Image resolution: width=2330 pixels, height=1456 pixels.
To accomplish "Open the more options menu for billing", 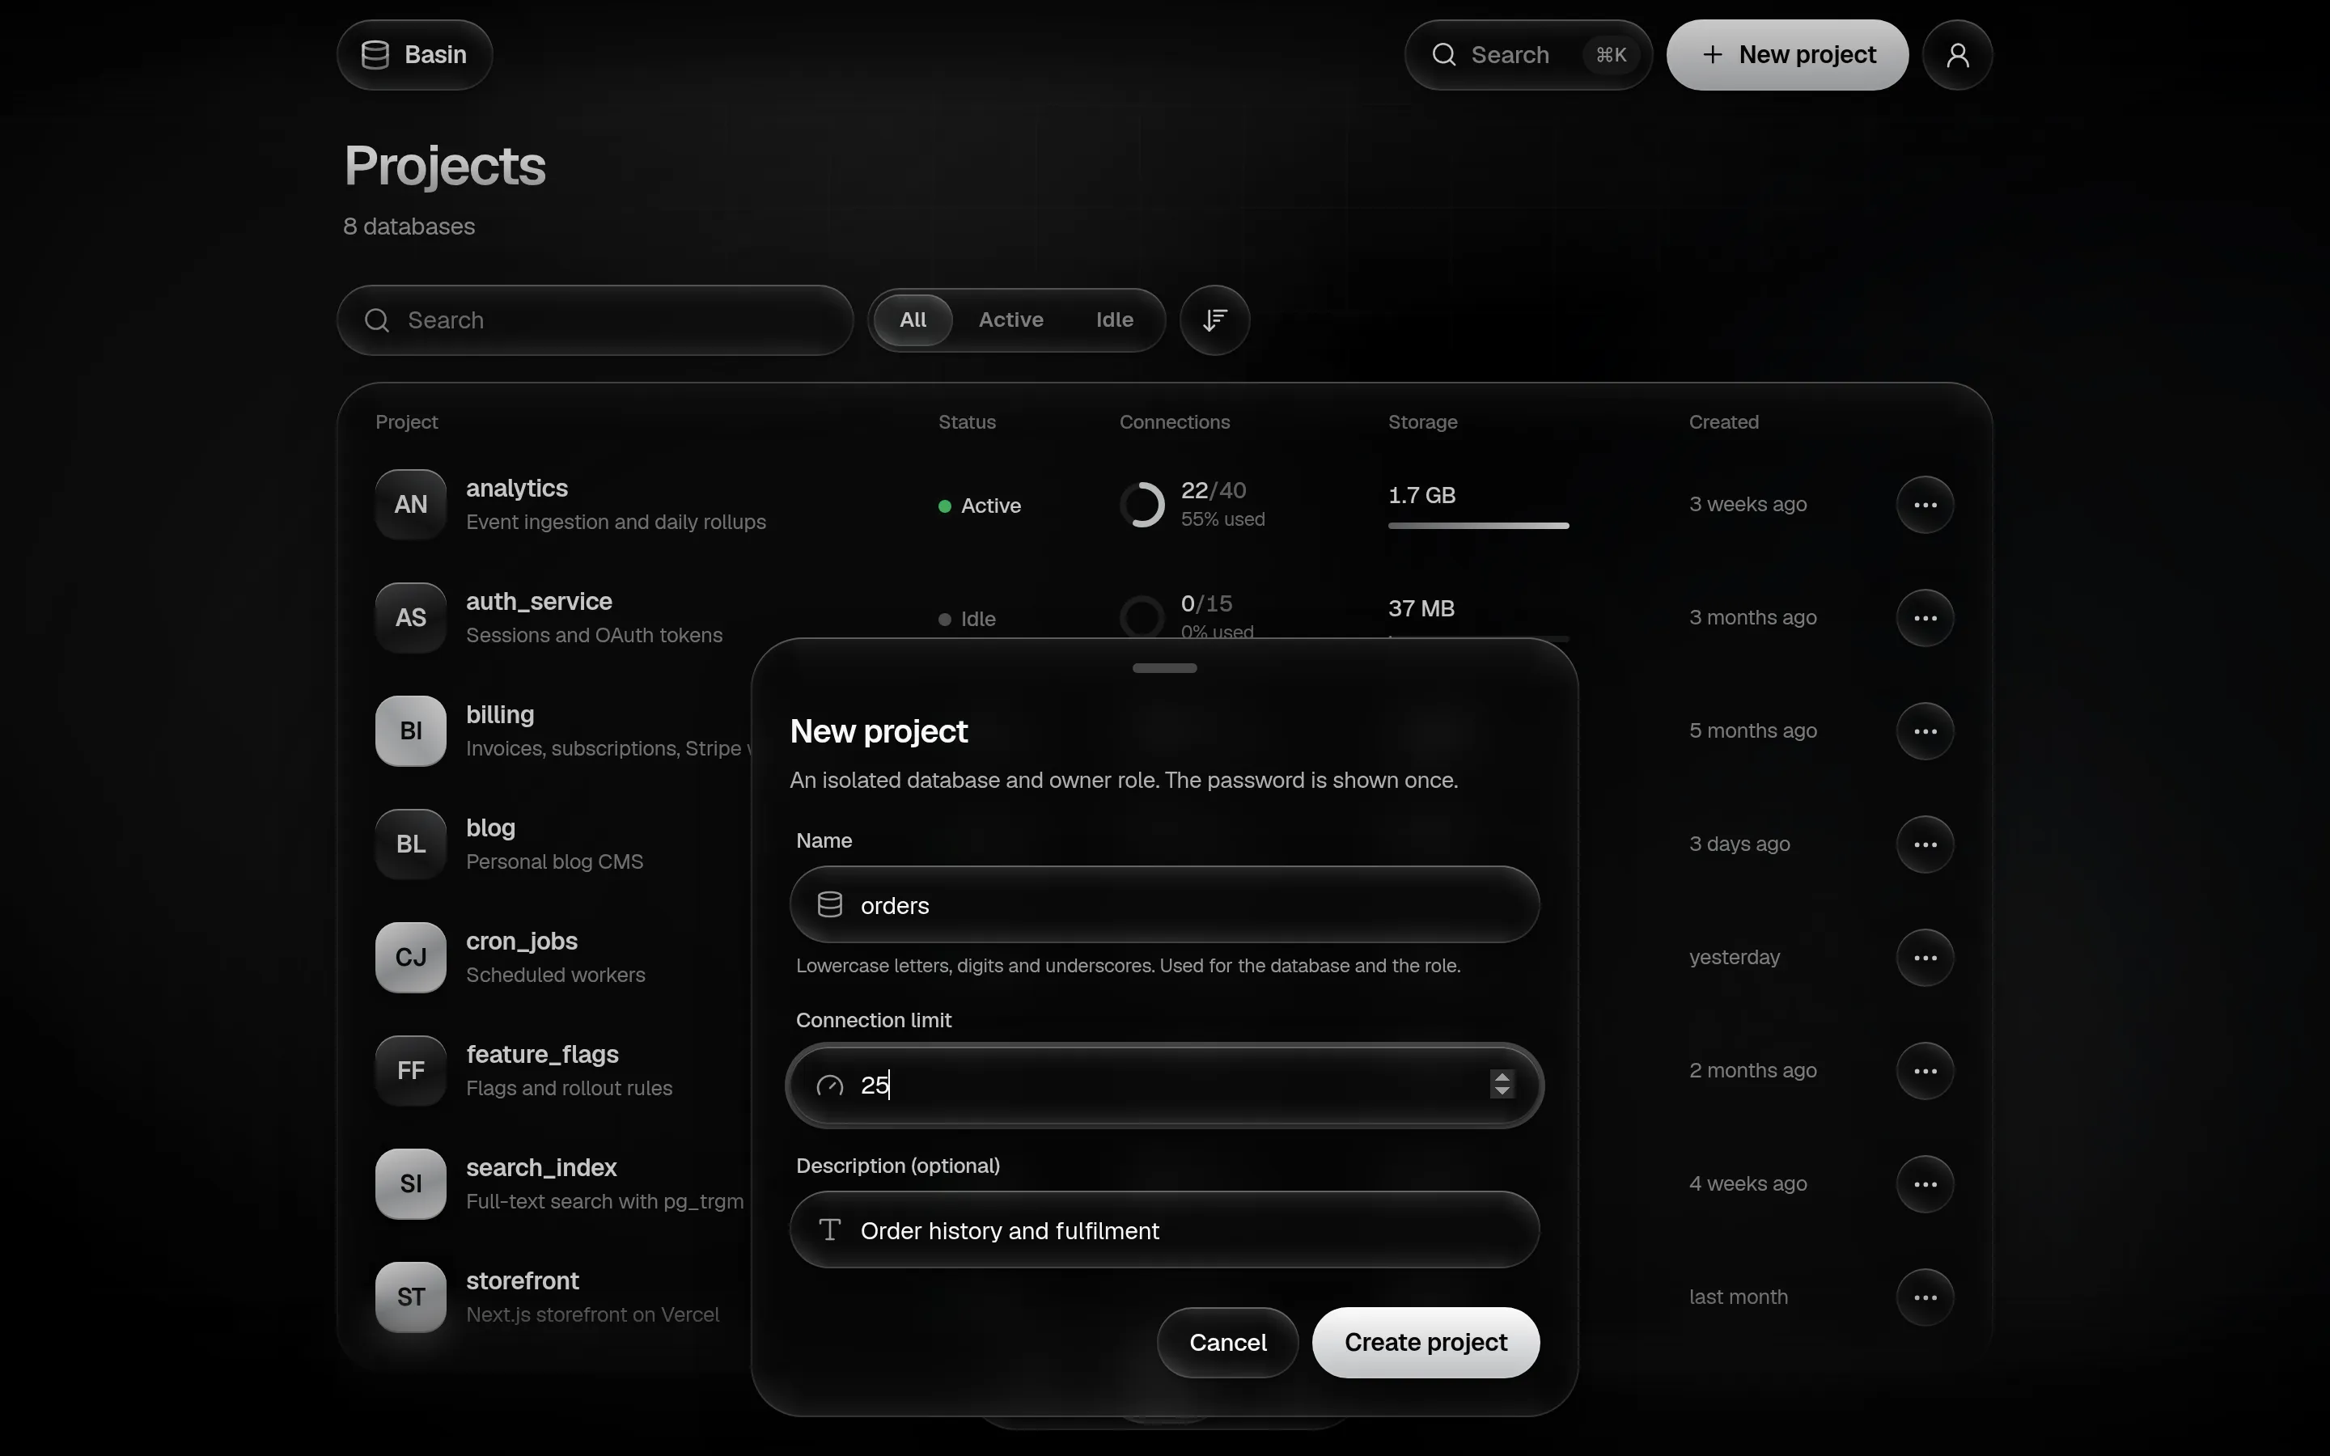I will (x=1925, y=731).
